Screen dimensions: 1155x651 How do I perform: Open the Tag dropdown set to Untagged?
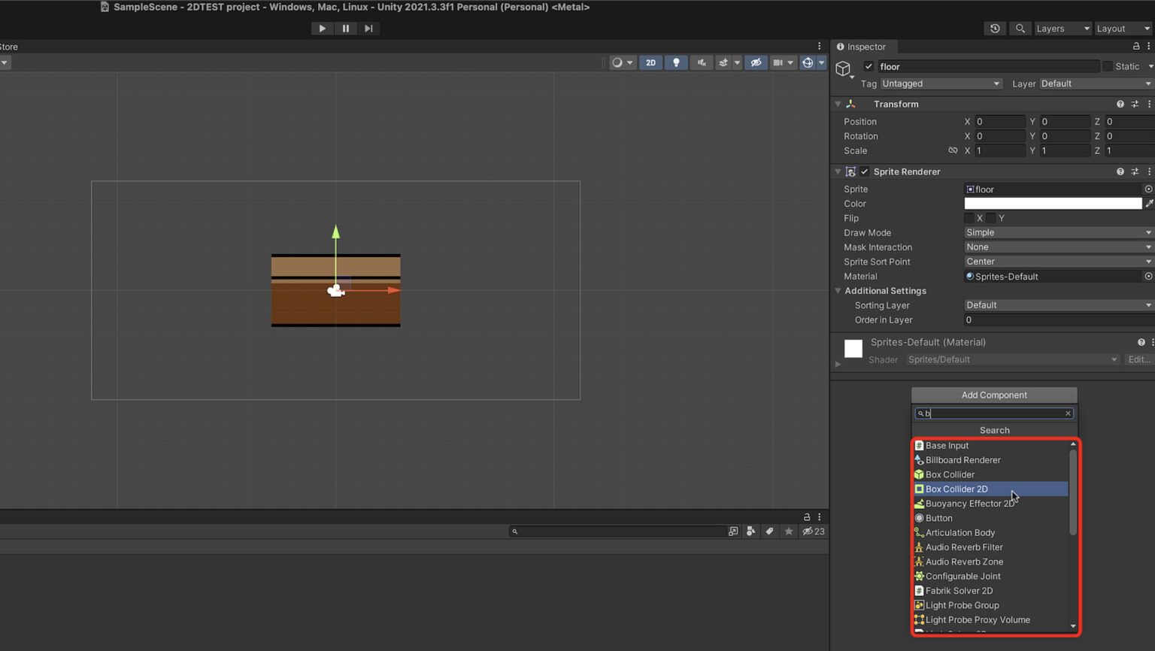point(941,83)
